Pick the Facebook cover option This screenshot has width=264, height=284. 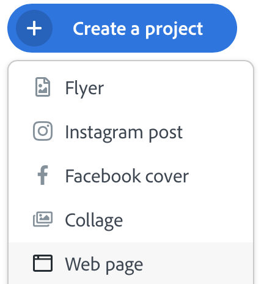click(x=131, y=176)
